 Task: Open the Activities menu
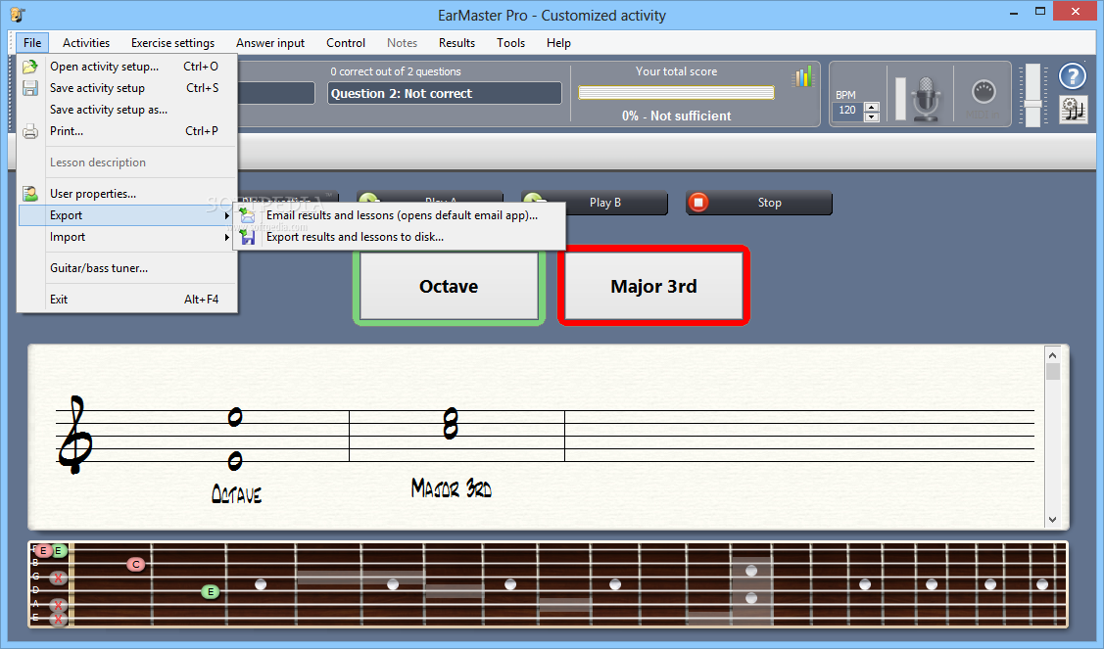tap(86, 43)
